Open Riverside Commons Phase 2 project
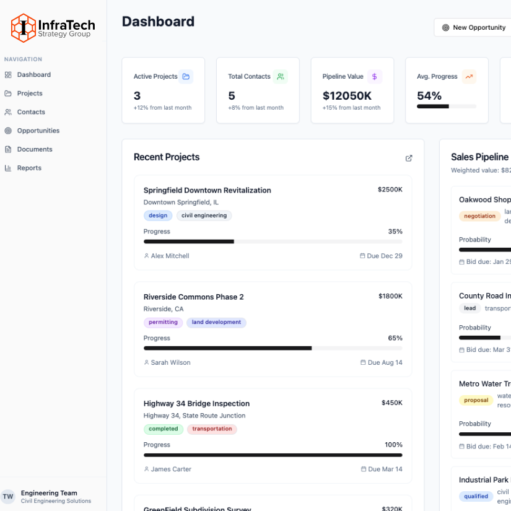The height and width of the screenshot is (511, 511). click(x=193, y=297)
